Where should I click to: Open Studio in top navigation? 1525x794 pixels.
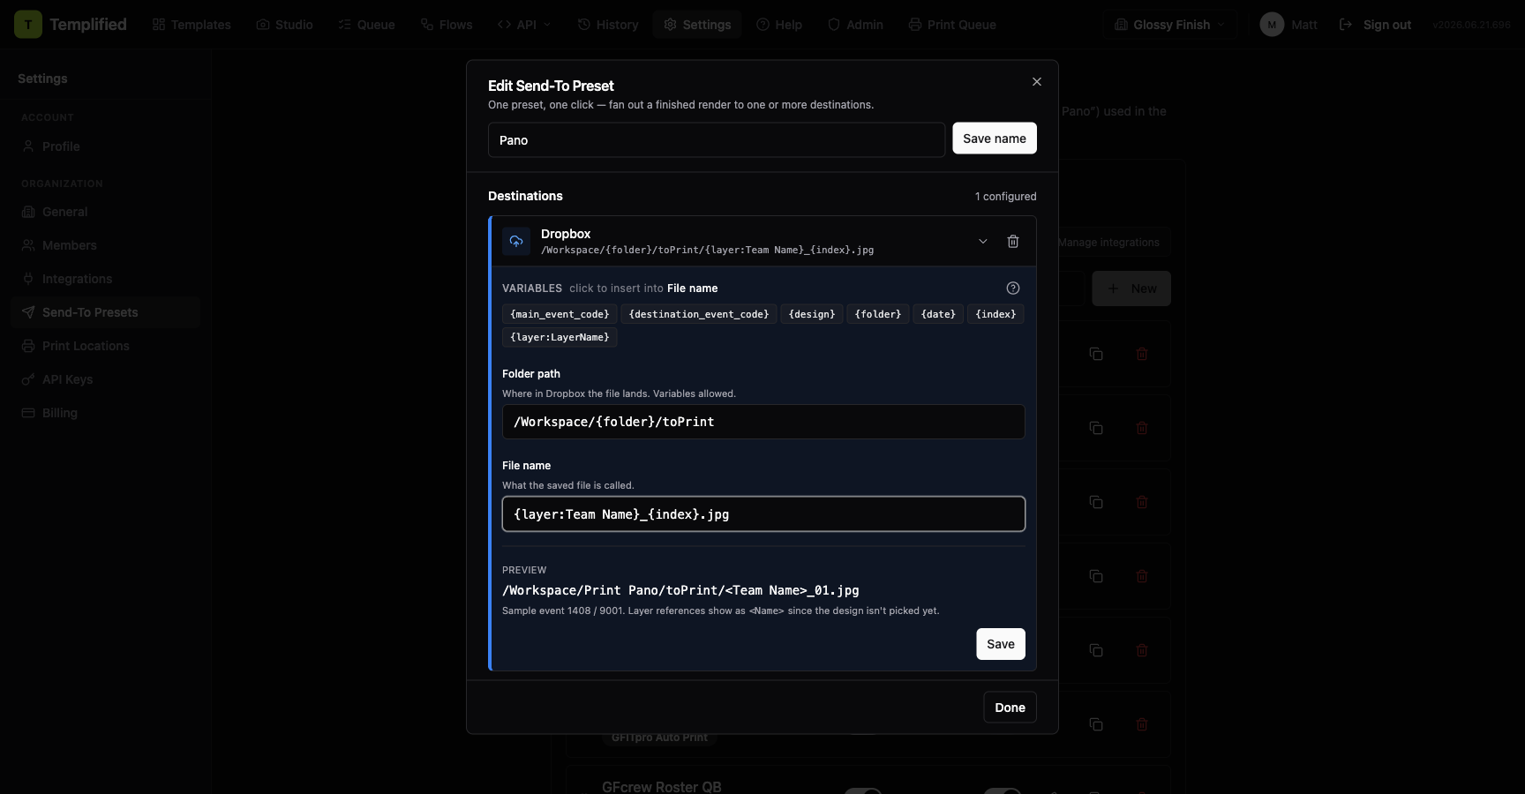[284, 25]
